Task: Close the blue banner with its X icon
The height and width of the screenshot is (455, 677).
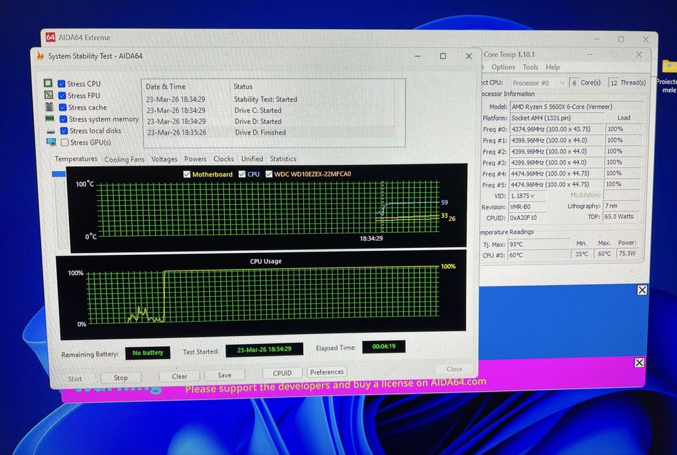Action: click(x=642, y=290)
